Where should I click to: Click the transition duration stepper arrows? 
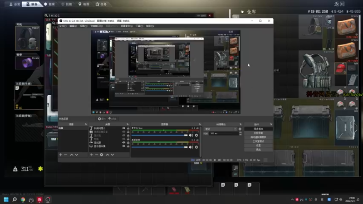point(240,133)
